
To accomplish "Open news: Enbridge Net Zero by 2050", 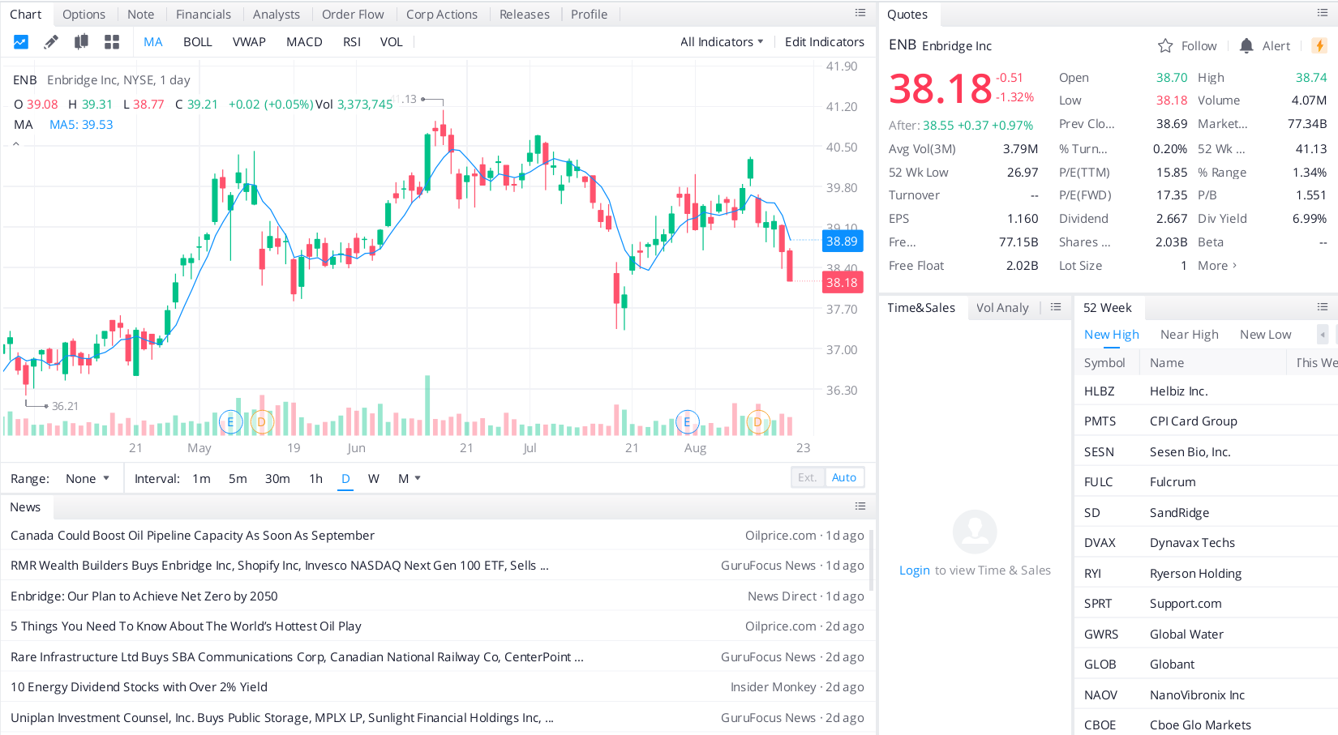I will [144, 596].
